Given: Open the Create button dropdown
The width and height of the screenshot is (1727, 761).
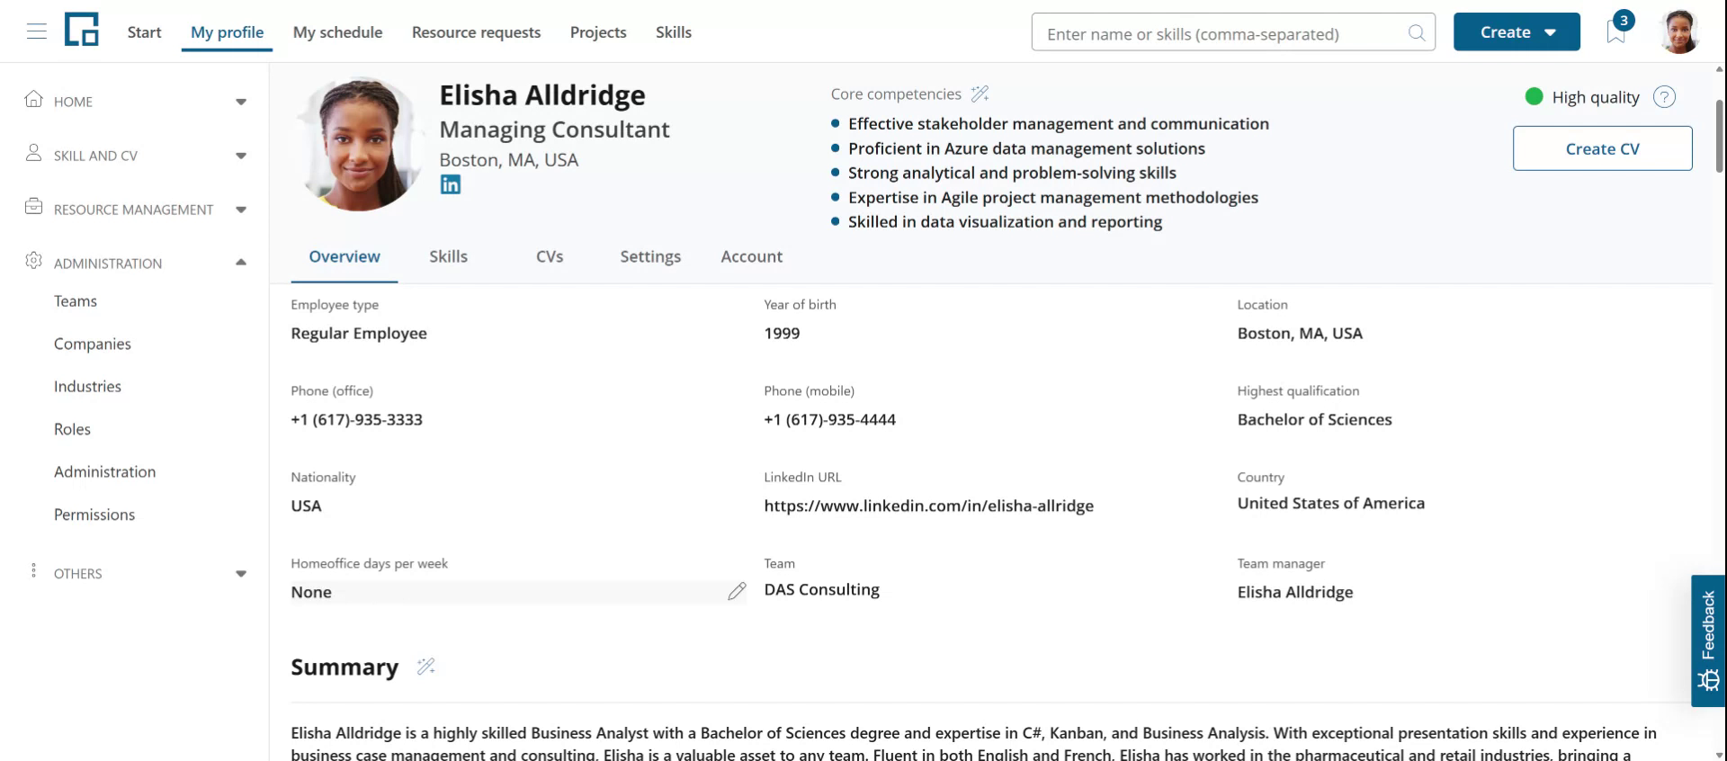Looking at the screenshot, I should [1517, 32].
